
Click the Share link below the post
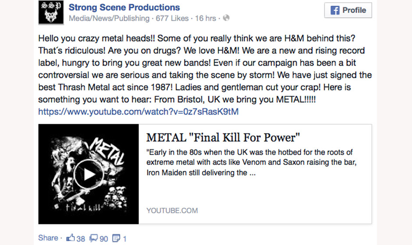(48, 238)
